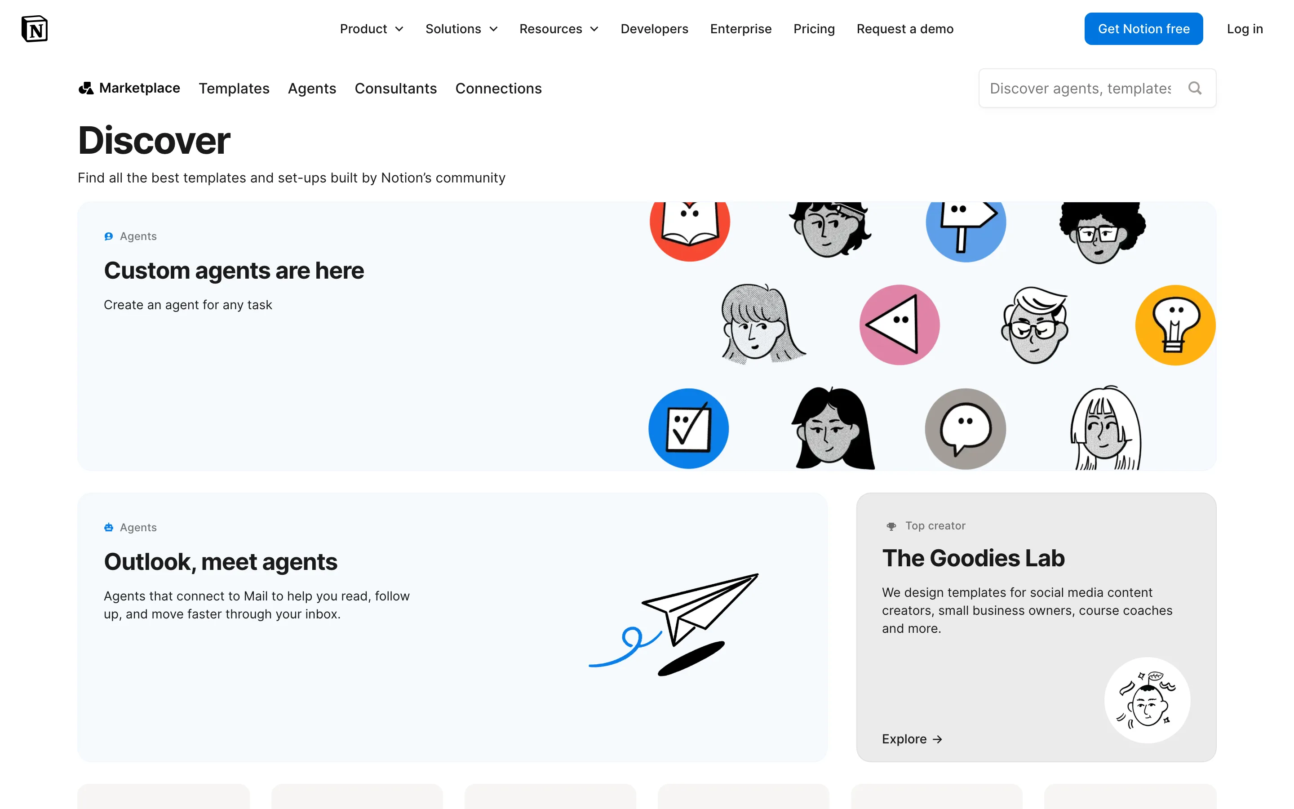Click Request a demo
1294x809 pixels.
(x=905, y=28)
